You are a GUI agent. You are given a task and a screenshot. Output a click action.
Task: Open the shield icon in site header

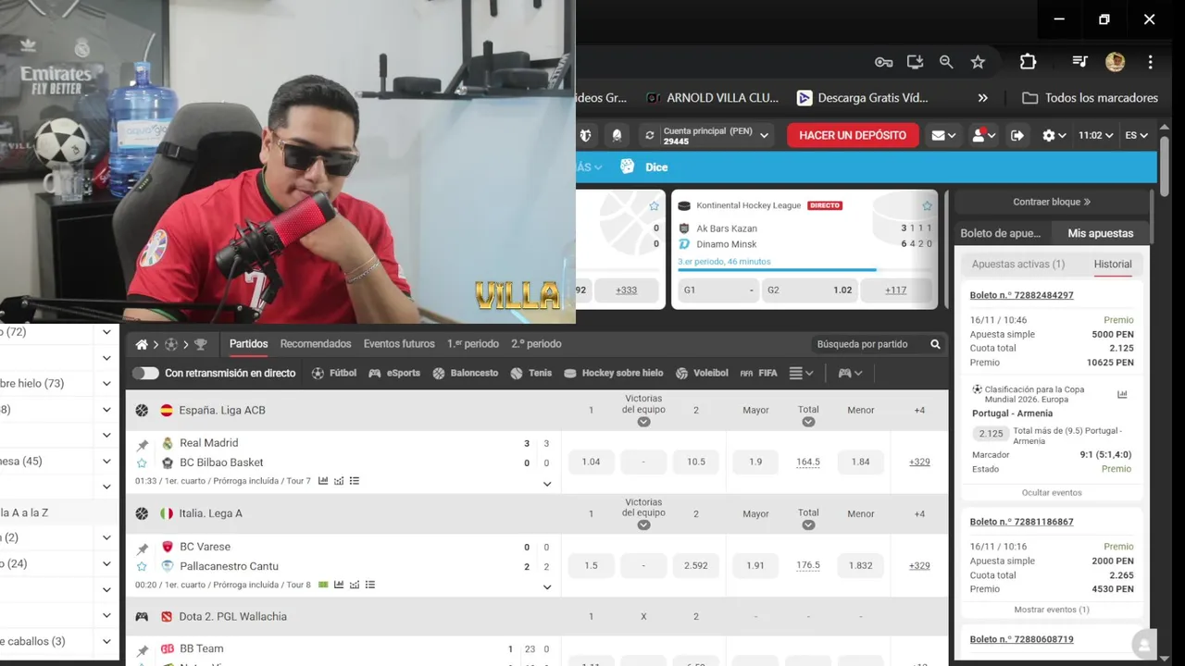click(585, 135)
